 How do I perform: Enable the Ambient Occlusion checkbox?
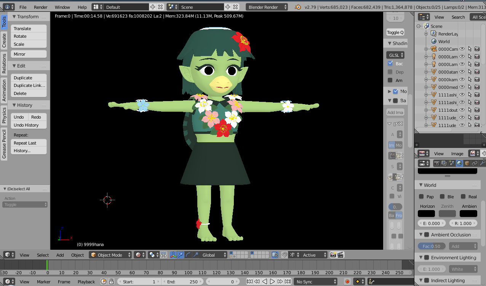click(427, 235)
